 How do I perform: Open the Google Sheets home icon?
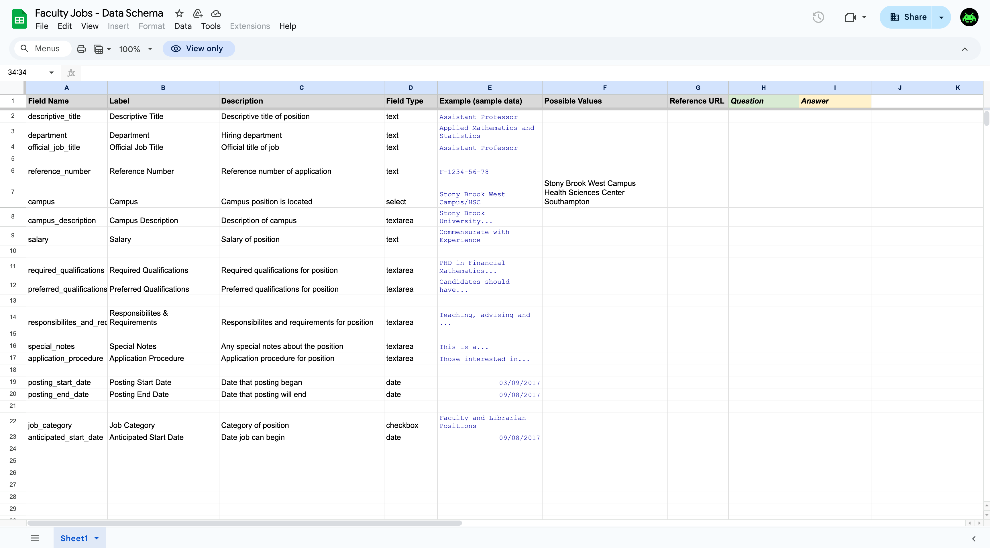point(19,19)
